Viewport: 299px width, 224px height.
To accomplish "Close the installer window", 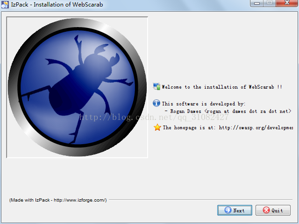I will pos(286,3).
